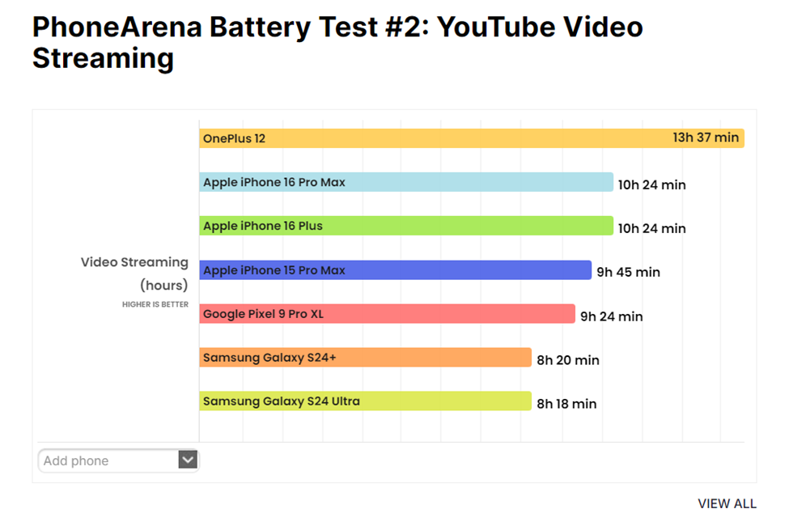The height and width of the screenshot is (526, 789).
Task: Click the OnePlus 12 yellow bar
Action: pos(471,138)
